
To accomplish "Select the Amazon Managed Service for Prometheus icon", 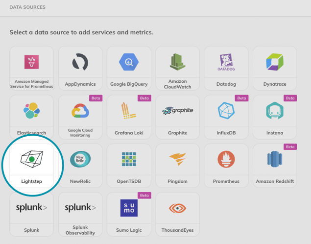I will coord(31,62).
